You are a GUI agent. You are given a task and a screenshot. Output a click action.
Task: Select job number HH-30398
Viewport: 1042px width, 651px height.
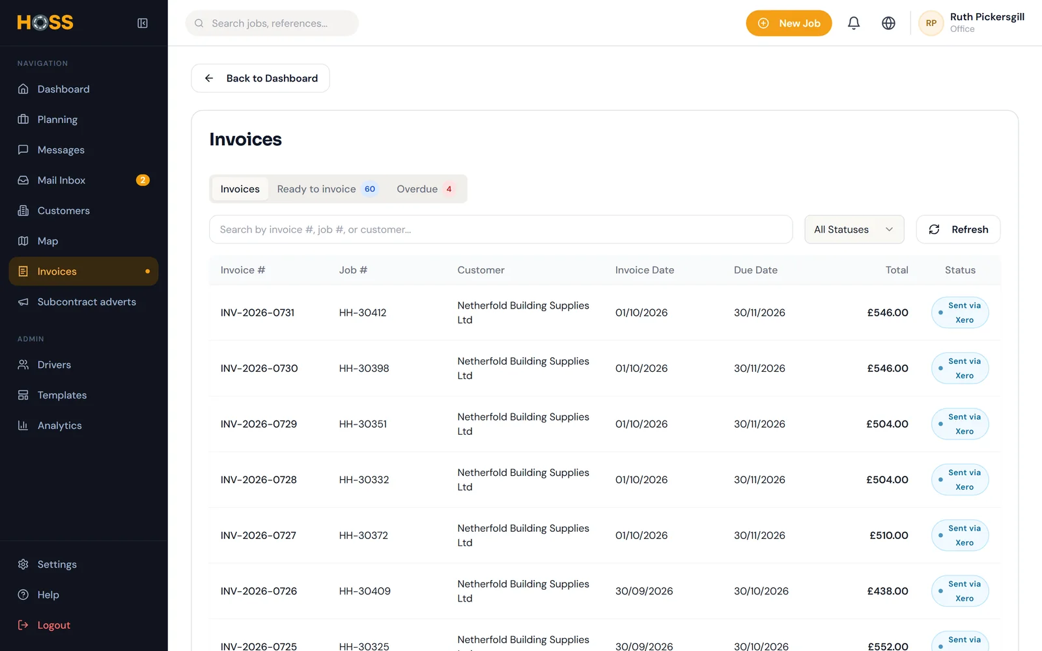(364, 368)
